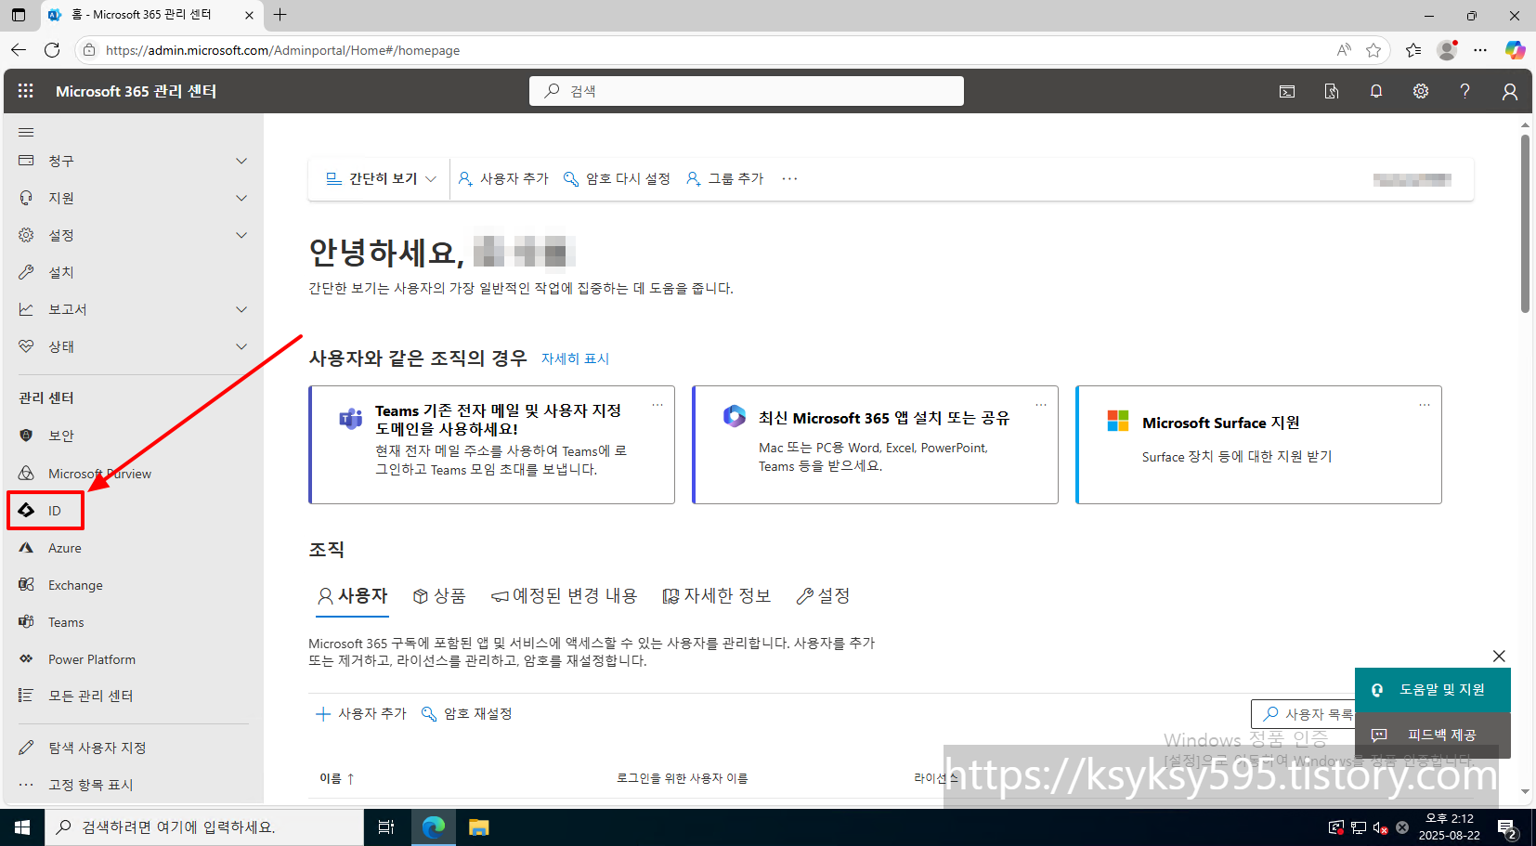The height and width of the screenshot is (846, 1536).
Task: Open Cloud Shell icon in header
Action: (x=1287, y=91)
